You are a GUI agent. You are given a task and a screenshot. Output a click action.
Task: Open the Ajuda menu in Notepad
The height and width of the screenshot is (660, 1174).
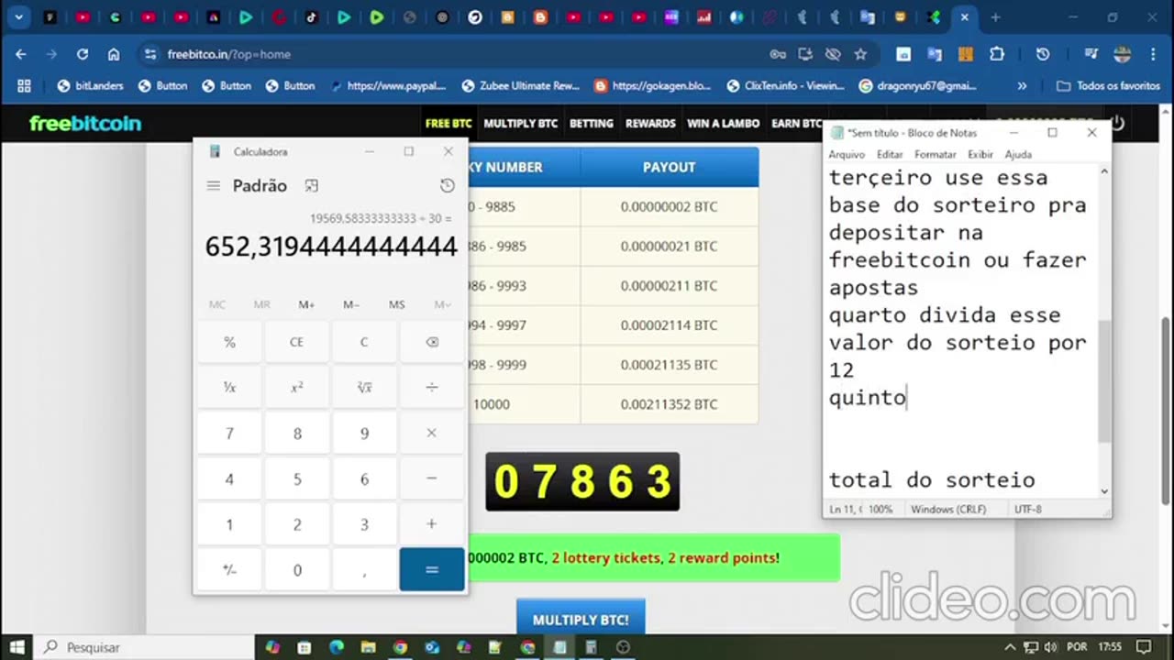[1018, 155]
